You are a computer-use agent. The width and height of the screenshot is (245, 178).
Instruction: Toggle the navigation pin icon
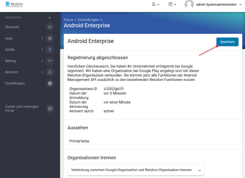click(50, 18)
